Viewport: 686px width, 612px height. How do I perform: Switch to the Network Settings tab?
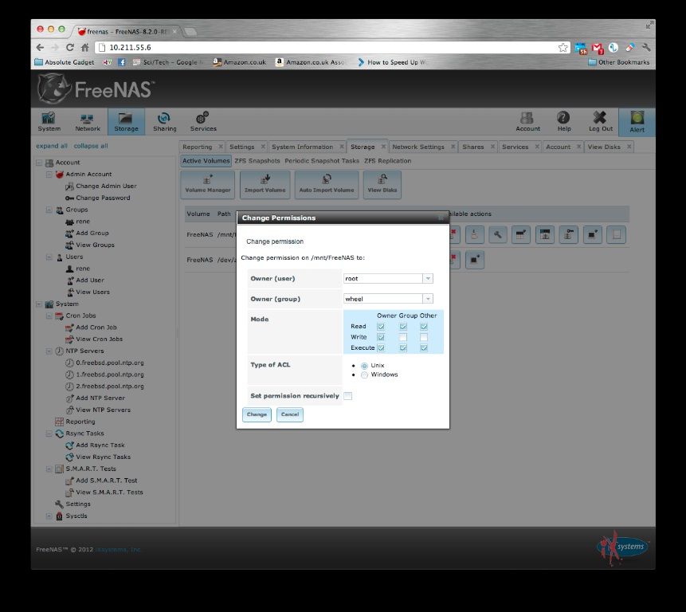click(x=417, y=147)
